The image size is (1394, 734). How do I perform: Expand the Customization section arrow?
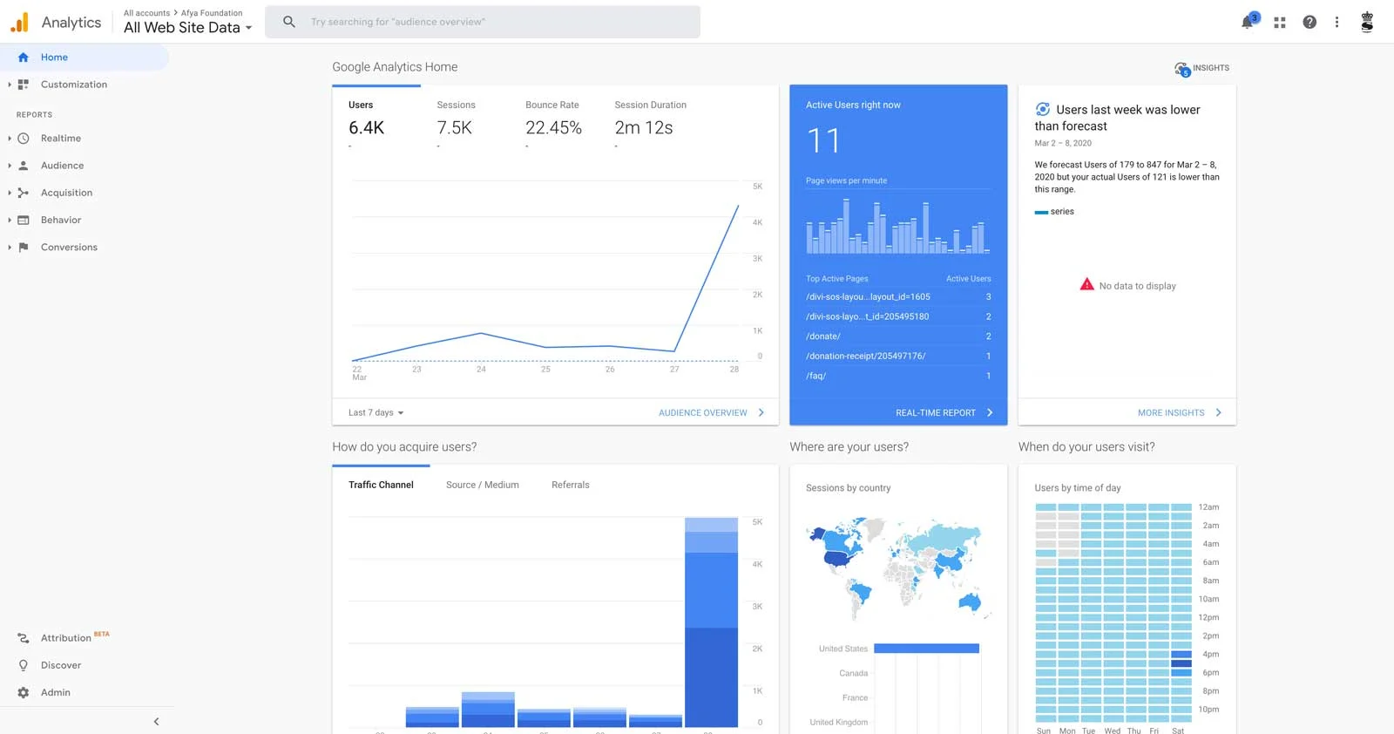[x=10, y=85]
